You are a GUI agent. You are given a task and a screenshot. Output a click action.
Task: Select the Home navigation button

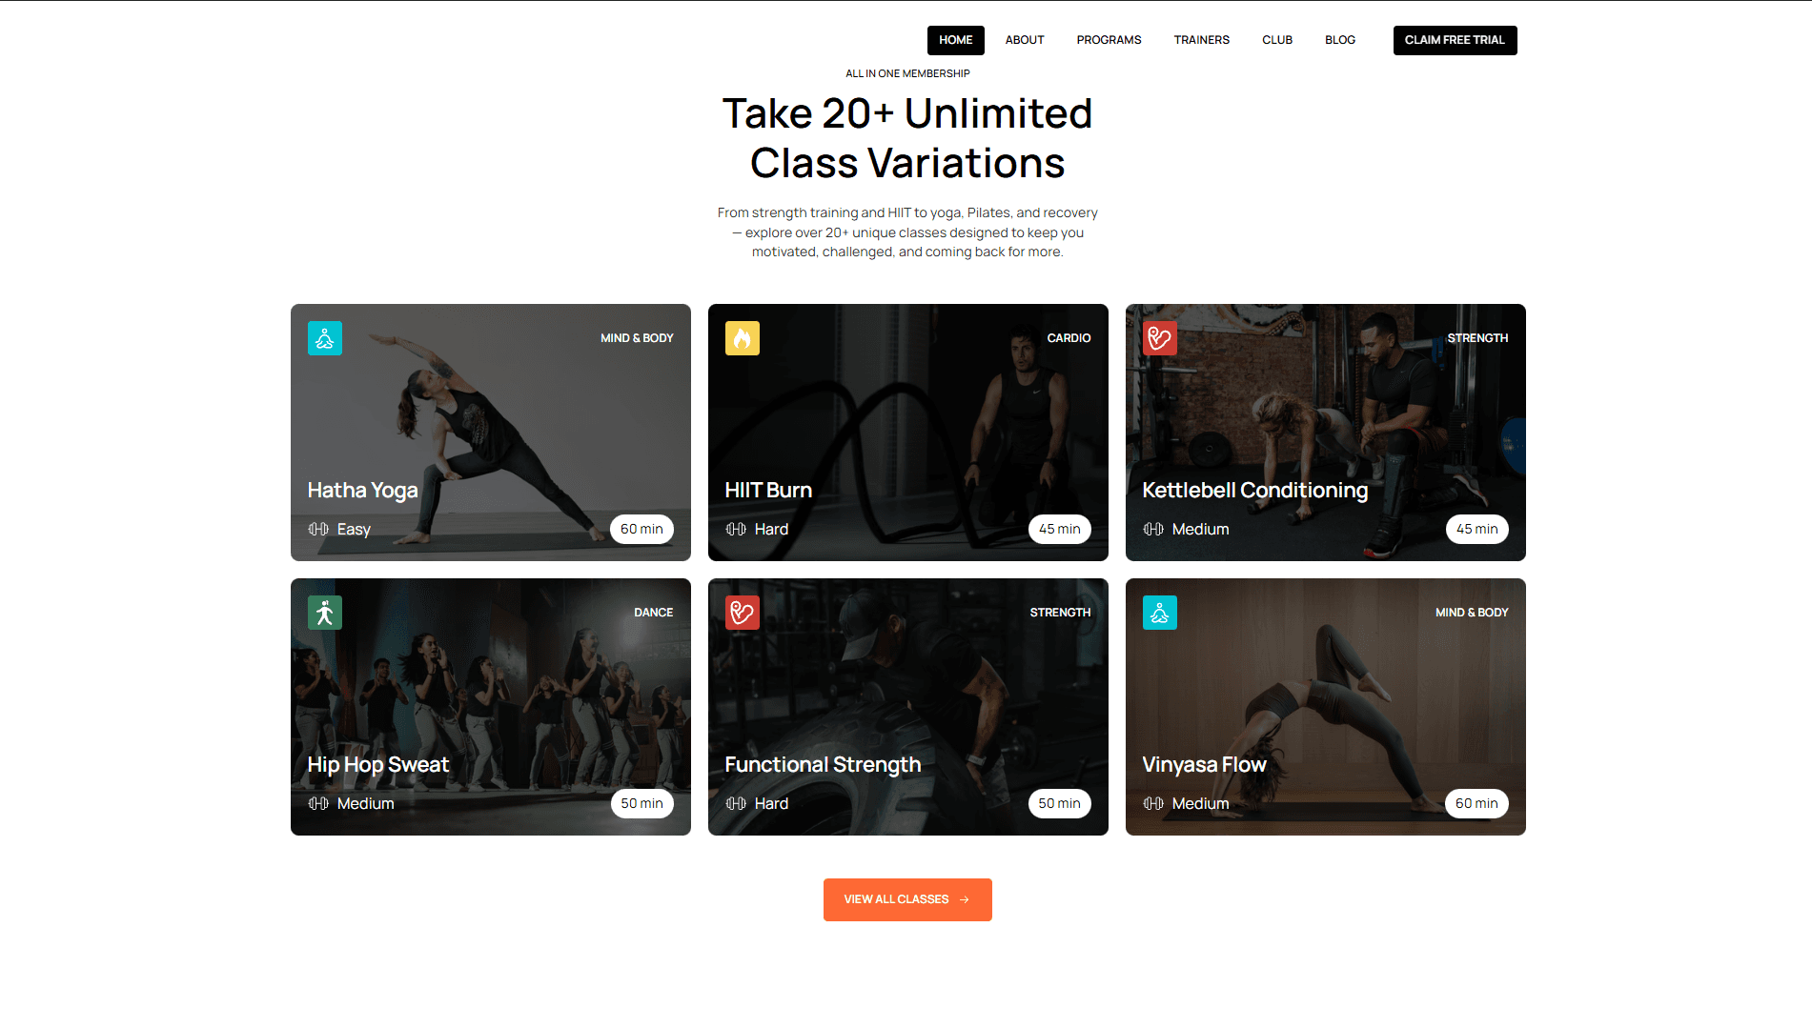tap(955, 40)
